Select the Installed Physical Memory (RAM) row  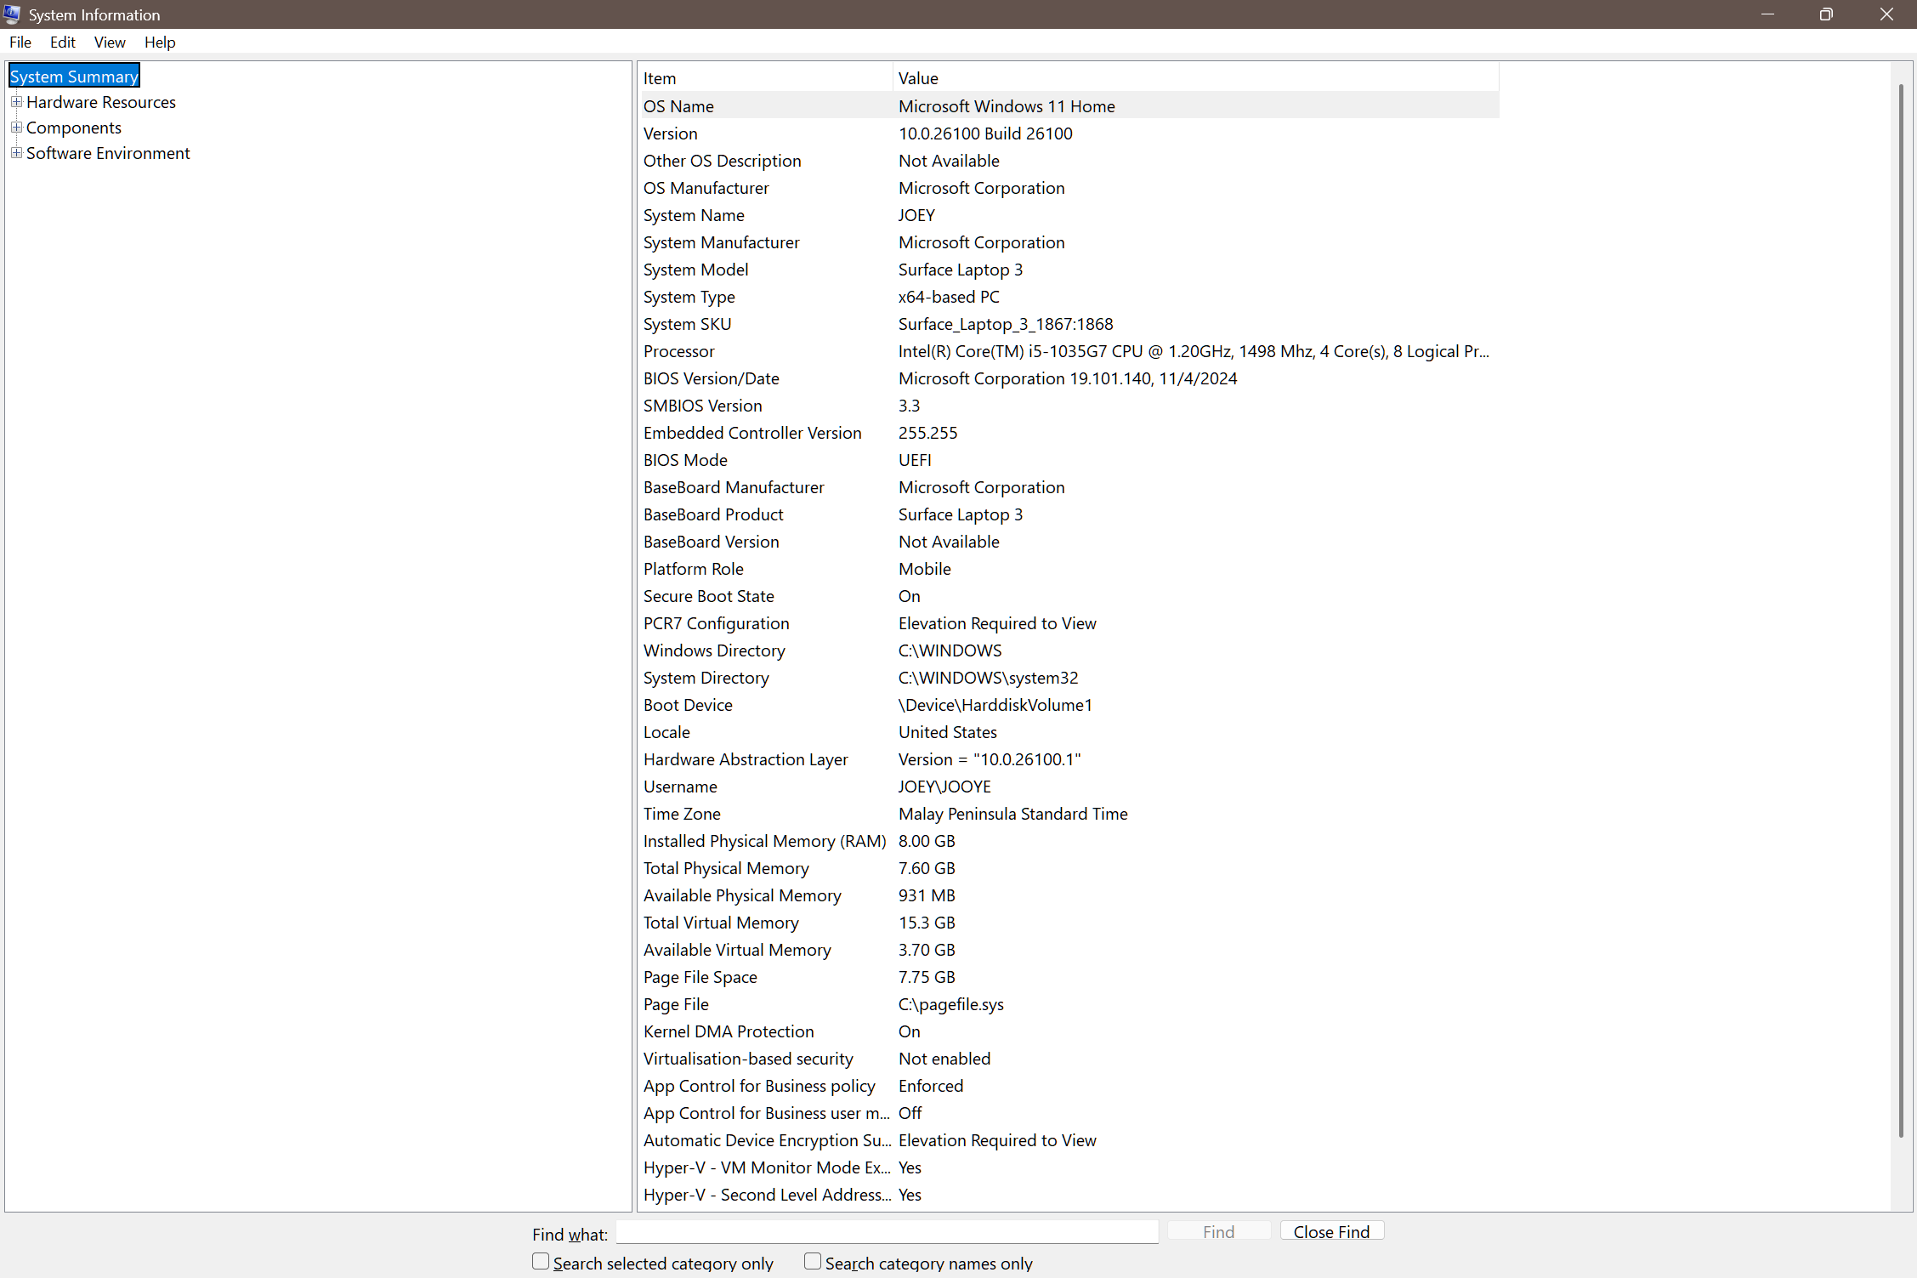click(1069, 841)
